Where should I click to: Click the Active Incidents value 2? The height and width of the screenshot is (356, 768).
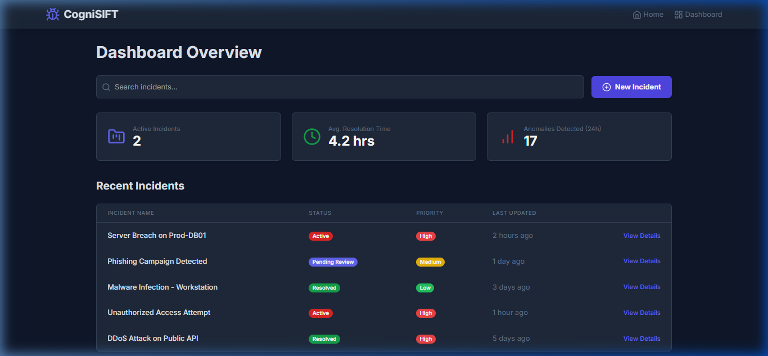137,141
